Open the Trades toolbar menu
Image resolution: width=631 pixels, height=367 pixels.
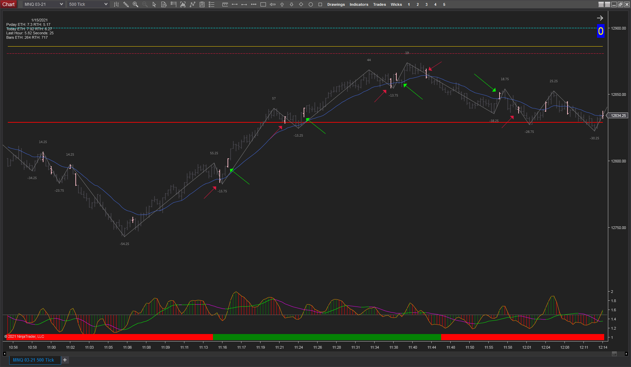coord(379,4)
